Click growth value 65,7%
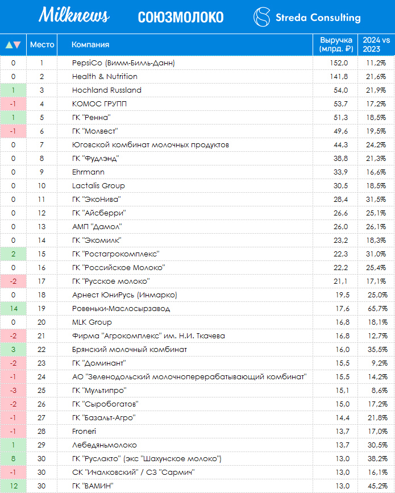The height and width of the screenshot is (493, 395). pos(378,308)
